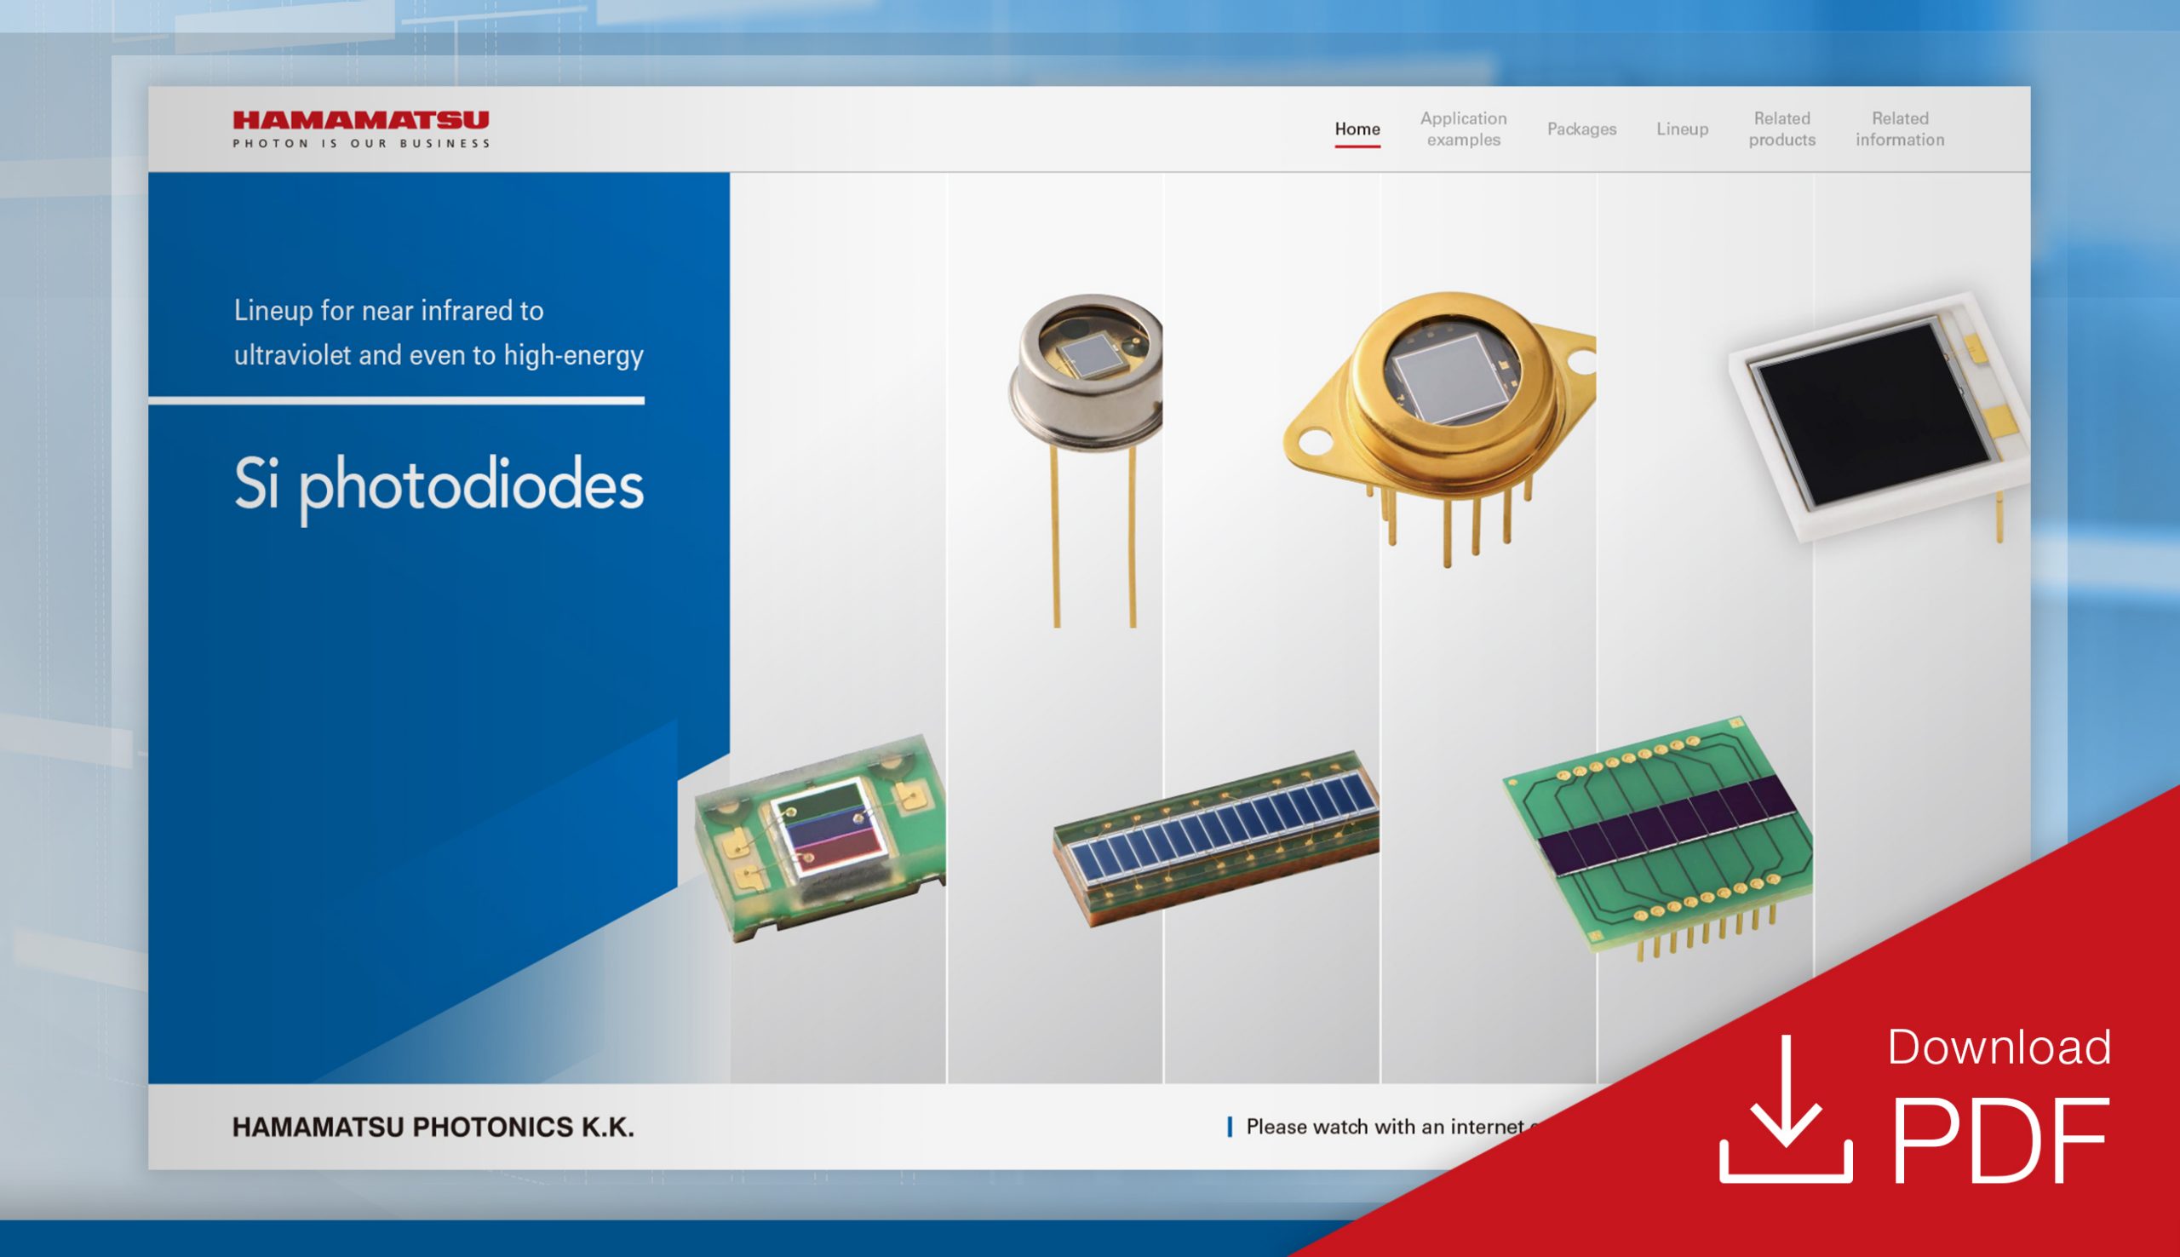Open the Home tab
Image resolution: width=2180 pixels, height=1257 pixels.
point(1357,129)
